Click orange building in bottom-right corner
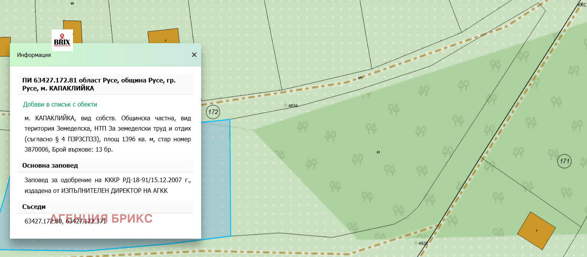587x257 pixels. tap(536, 230)
